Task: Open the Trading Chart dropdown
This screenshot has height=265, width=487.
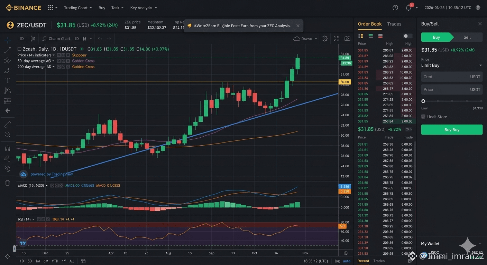Action: click(78, 8)
